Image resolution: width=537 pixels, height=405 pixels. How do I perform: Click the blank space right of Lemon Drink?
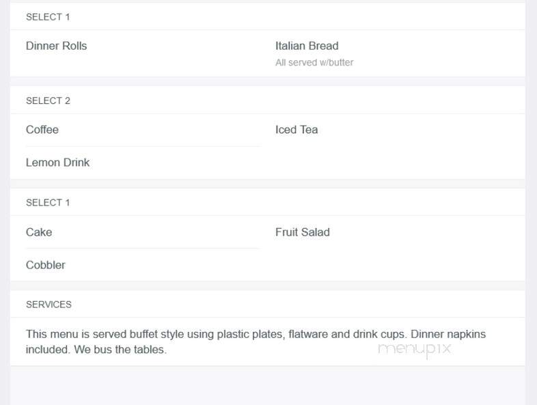tap(394, 163)
